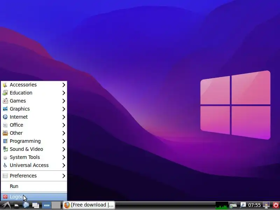
Task: Expand the Other submenu arrow
Action: click(64, 133)
